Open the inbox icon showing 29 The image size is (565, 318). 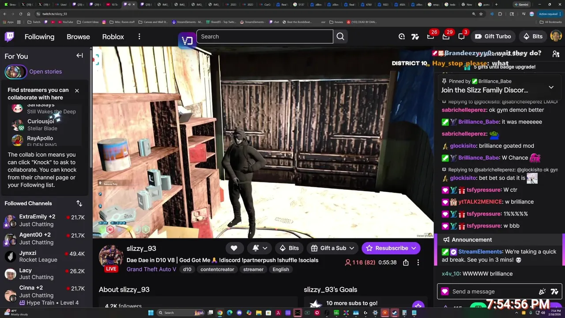pos(446,36)
